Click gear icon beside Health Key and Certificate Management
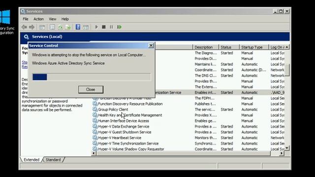 click(95, 115)
